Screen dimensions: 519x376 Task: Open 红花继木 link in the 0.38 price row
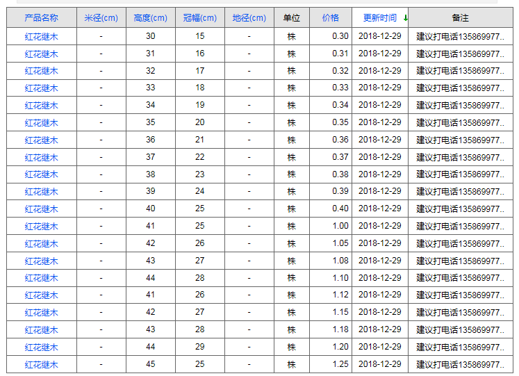click(x=42, y=174)
